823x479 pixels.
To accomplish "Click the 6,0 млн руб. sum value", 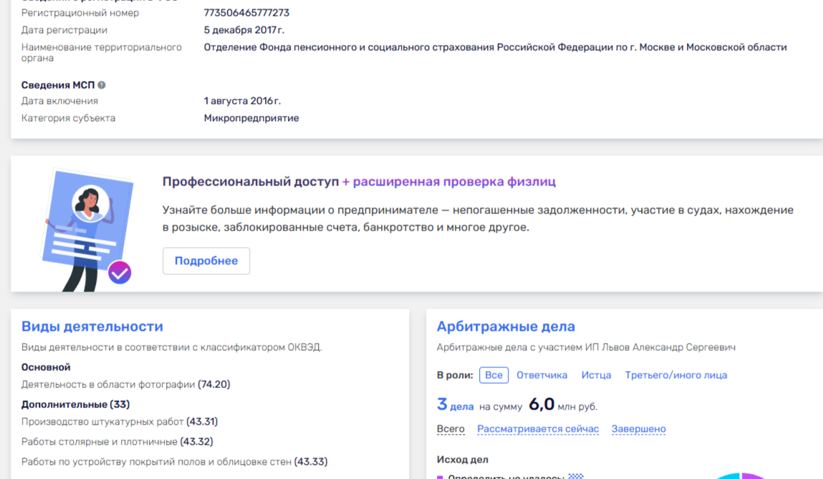I will [x=563, y=405].
